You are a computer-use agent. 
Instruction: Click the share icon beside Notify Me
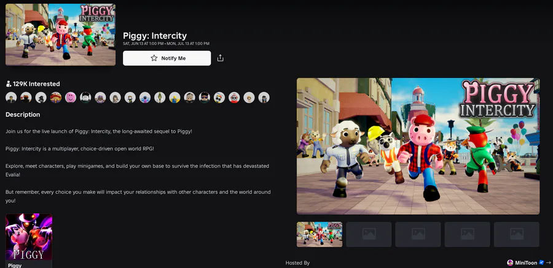point(221,58)
